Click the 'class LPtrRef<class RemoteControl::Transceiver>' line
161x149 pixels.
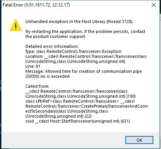(x=80, y=101)
